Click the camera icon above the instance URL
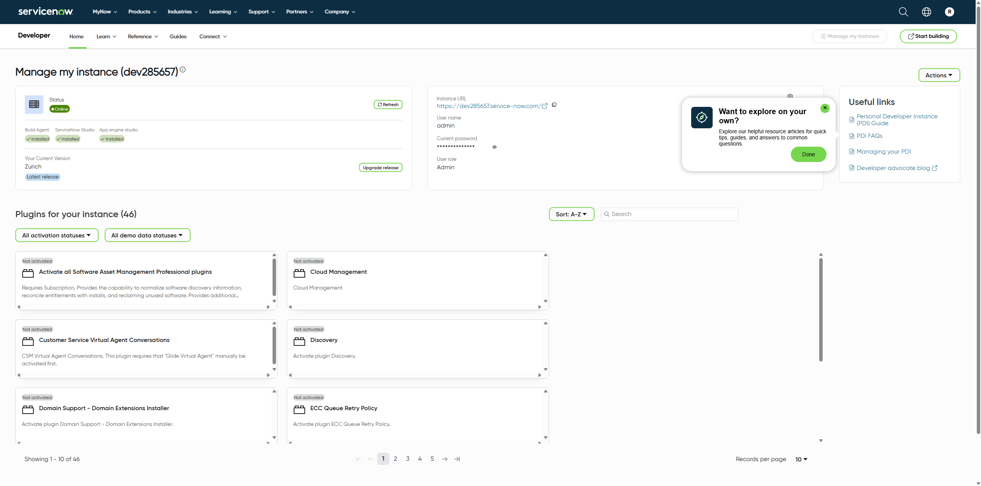This screenshot has height=486, width=981. [x=790, y=96]
